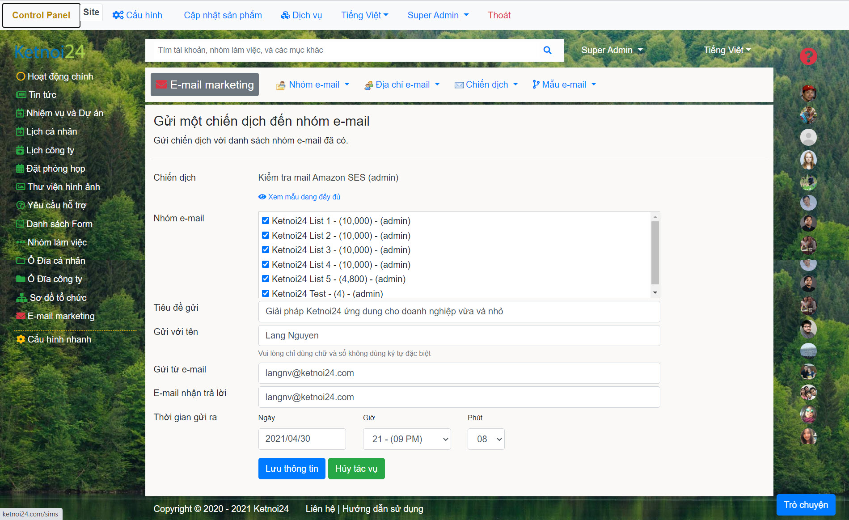Uncheck Ketnoi24 Test checkbox
Screen dimensions: 849x520
tap(266, 293)
